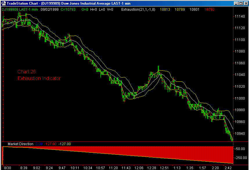The width and height of the screenshot is (249, 170).
Task: Click the 11040 price axis label
Action: point(240,75)
